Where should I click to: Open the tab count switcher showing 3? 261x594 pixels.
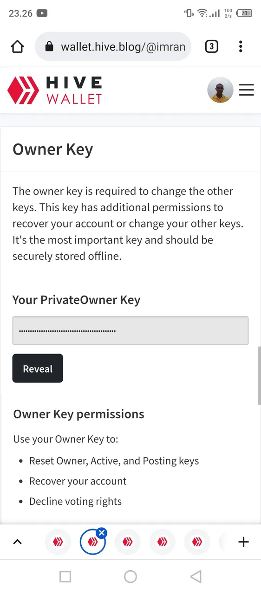click(211, 46)
